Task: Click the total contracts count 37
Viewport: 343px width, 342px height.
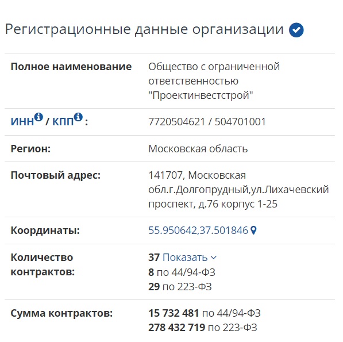Action: (x=154, y=258)
